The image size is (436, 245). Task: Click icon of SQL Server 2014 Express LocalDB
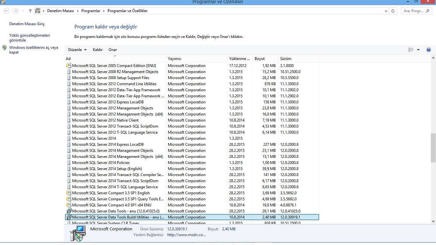[69, 145]
